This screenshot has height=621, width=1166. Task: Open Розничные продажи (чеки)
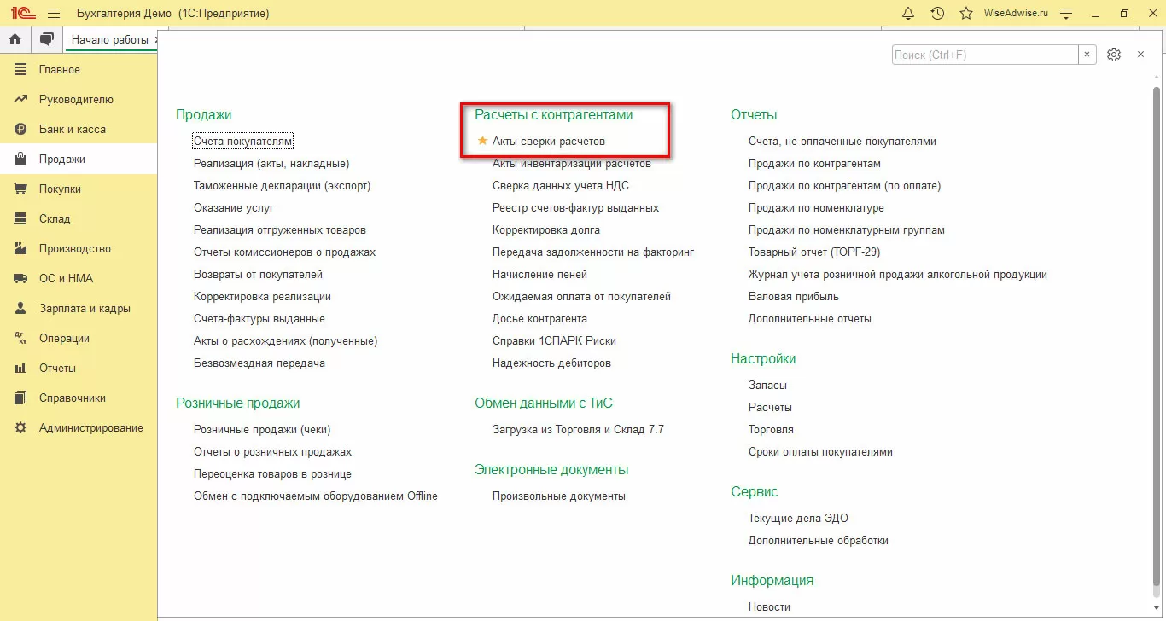[x=262, y=429]
